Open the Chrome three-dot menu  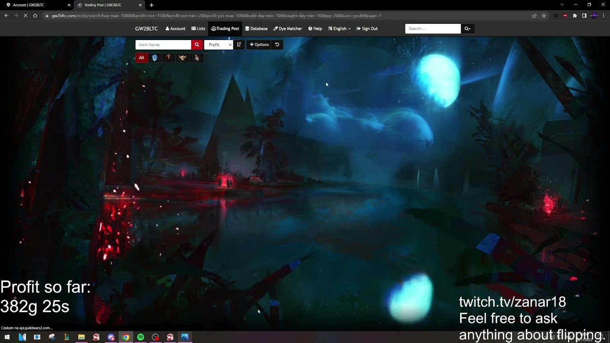(x=603, y=16)
